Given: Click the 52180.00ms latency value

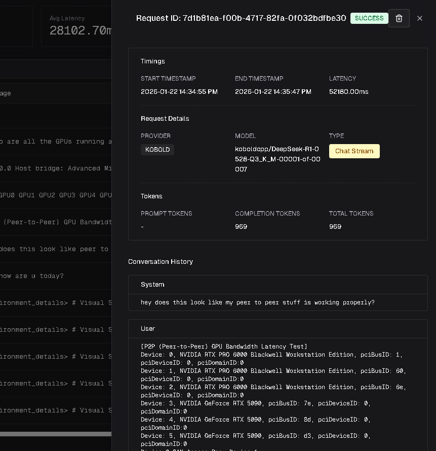Looking at the screenshot, I should click(348, 92).
